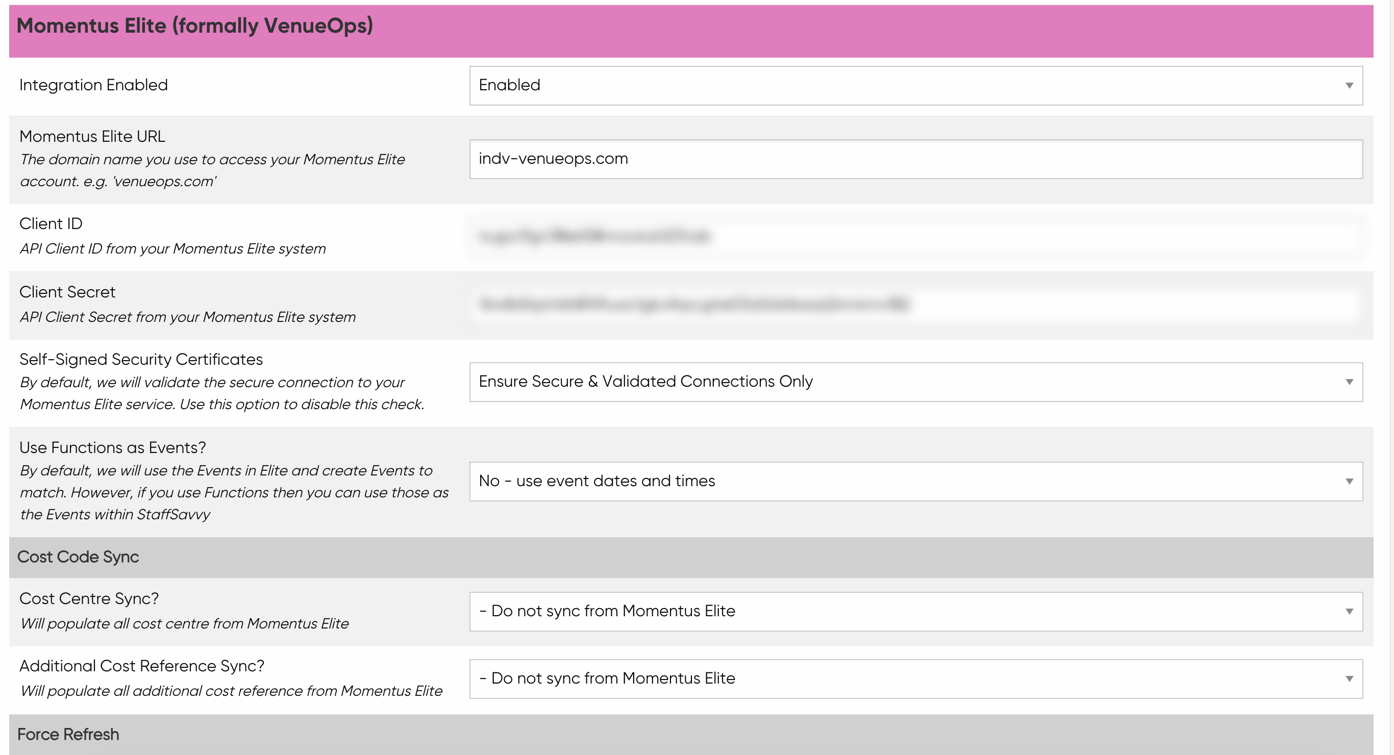Open the Integration Enabled dropdown

pos(915,86)
